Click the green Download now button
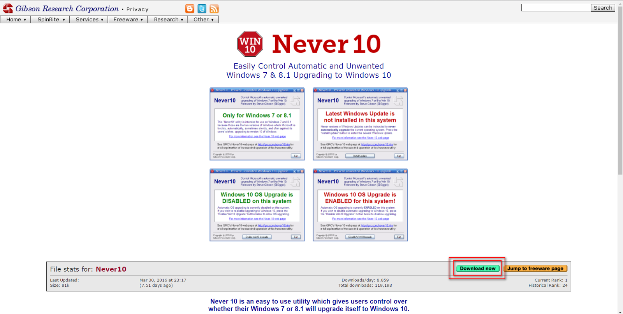Viewport: 623px width, 314px height. pyautogui.click(x=477, y=269)
